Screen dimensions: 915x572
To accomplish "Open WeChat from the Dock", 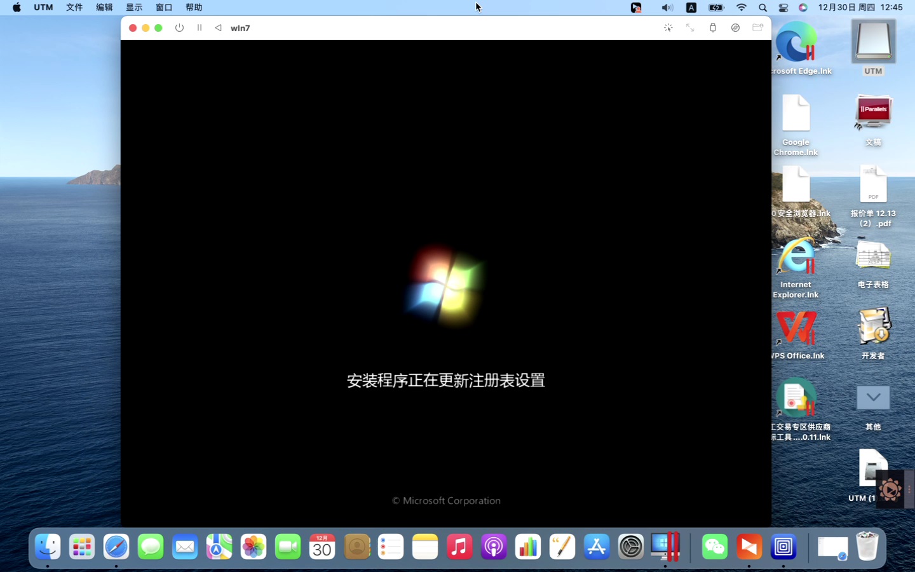I will (715, 547).
